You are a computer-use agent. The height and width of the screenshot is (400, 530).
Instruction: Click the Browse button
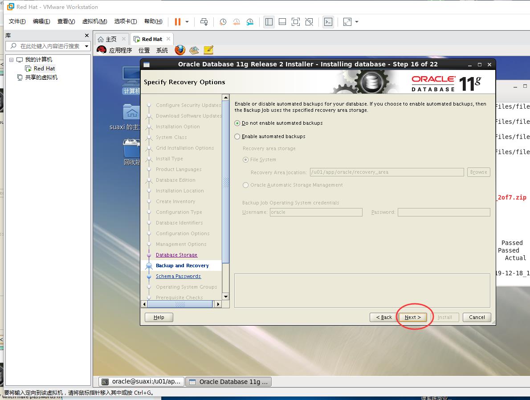click(478, 172)
